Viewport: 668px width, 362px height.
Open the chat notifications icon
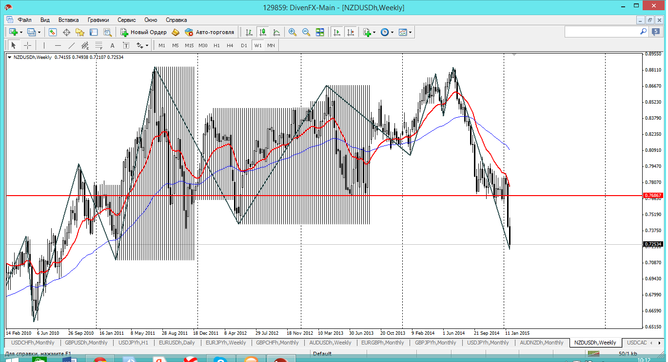tap(656, 32)
